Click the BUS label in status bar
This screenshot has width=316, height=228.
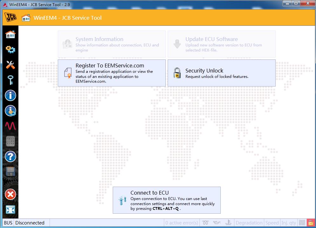(x=8, y=223)
